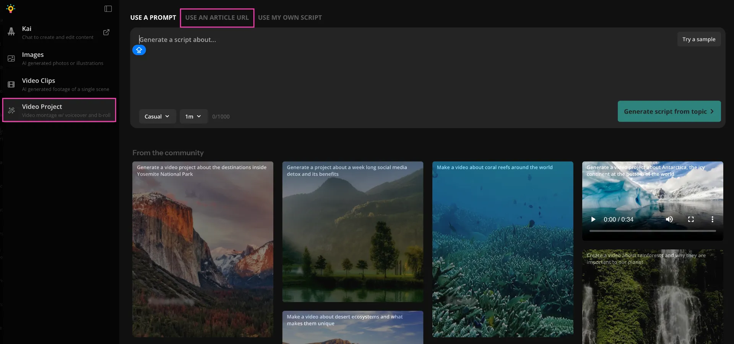
Task: Open the Yosemite National Park community project
Action: [x=202, y=250]
